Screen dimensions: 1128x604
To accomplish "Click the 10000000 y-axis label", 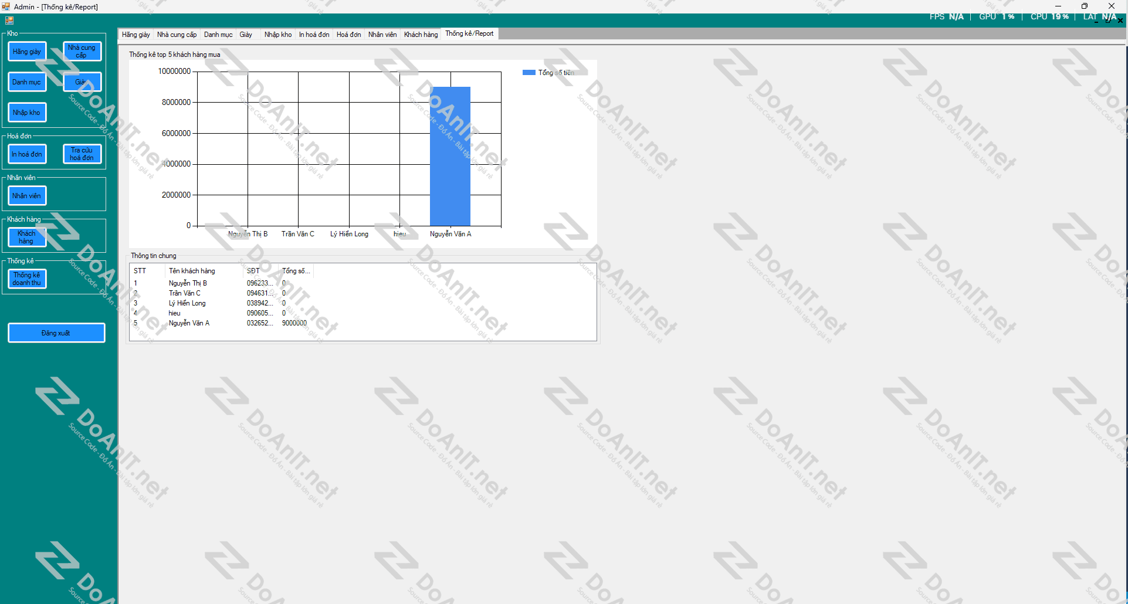I will pyautogui.click(x=174, y=72).
